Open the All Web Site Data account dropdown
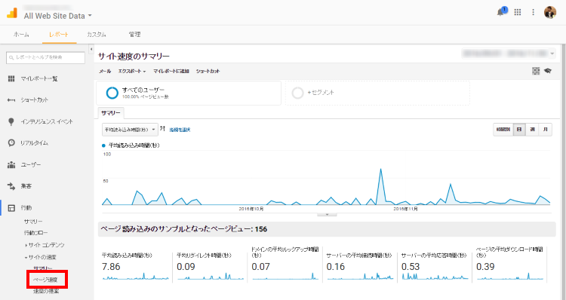This screenshot has width=566, height=300. [58, 16]
